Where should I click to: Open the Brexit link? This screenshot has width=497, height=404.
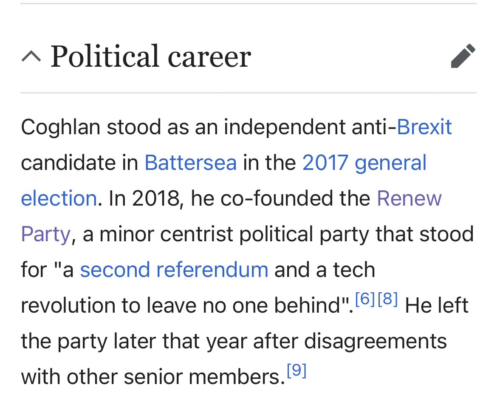424,127
